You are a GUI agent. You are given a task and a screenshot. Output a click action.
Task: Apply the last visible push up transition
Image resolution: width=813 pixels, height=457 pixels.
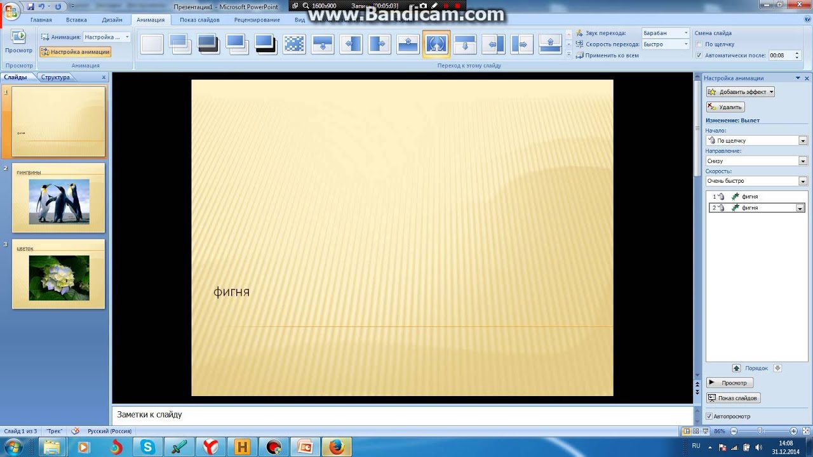click(550, 44)
